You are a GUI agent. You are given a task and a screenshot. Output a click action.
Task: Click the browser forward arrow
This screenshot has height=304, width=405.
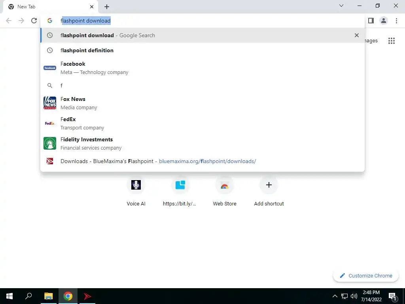pos(21,21)
